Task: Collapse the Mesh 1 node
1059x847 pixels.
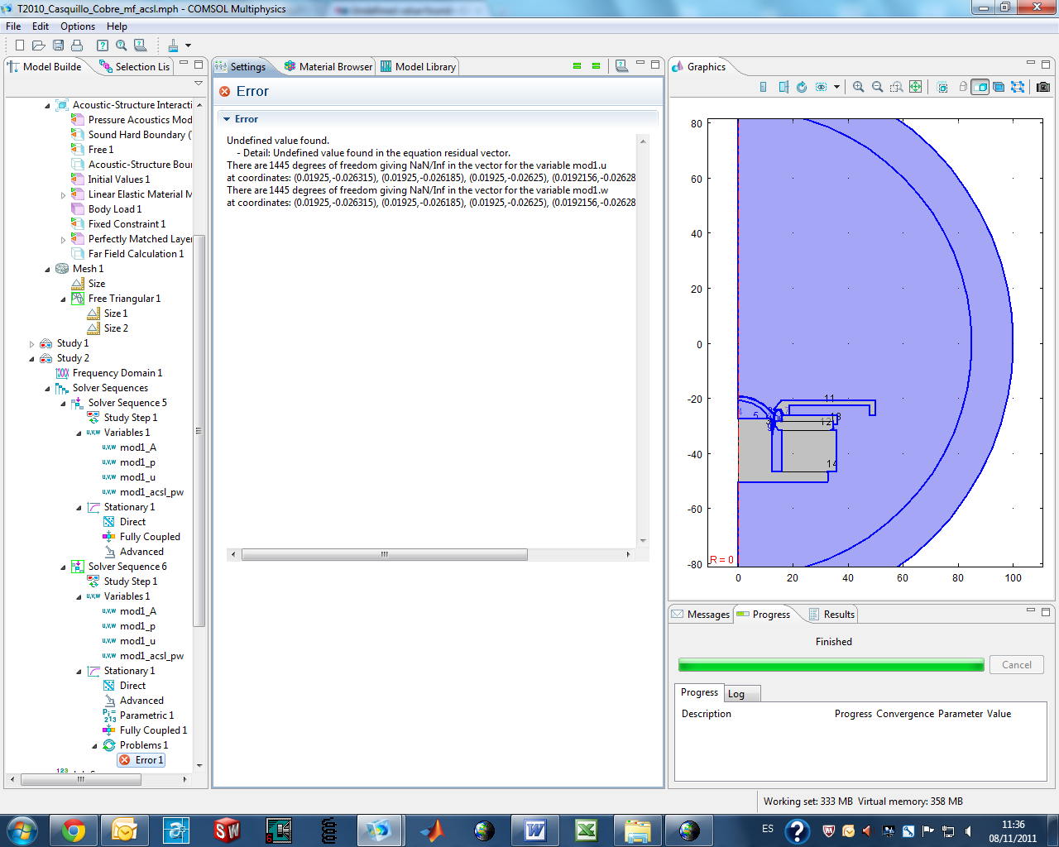Action: click(47, 269)
